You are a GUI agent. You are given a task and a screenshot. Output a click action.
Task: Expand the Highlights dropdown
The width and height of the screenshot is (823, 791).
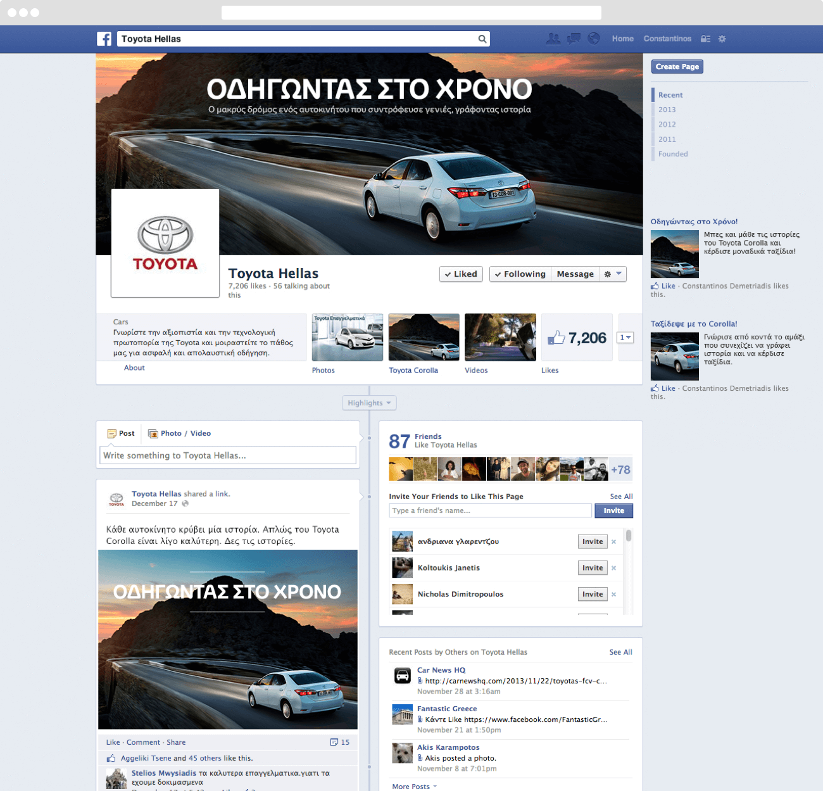point(369,403)
